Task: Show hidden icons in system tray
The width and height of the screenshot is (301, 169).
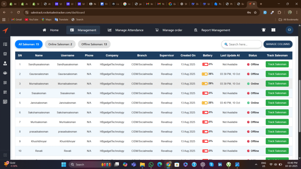Action: click(256, 165)
